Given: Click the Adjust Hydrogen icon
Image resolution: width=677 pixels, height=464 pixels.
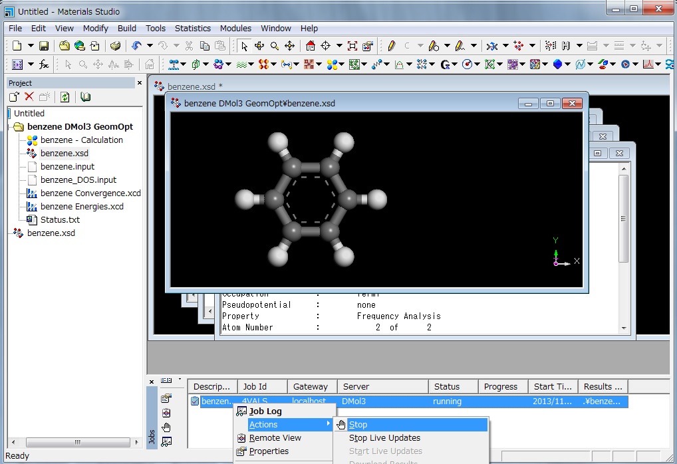Looking at the screenshot, I should click(566, 46).
